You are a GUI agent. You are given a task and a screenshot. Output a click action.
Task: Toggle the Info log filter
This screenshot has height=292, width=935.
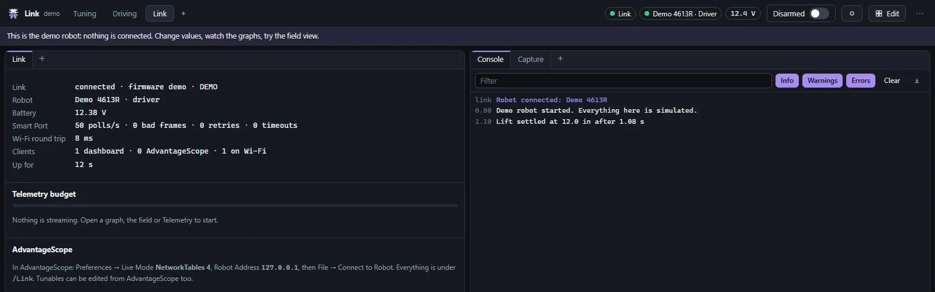click(787, 81)
